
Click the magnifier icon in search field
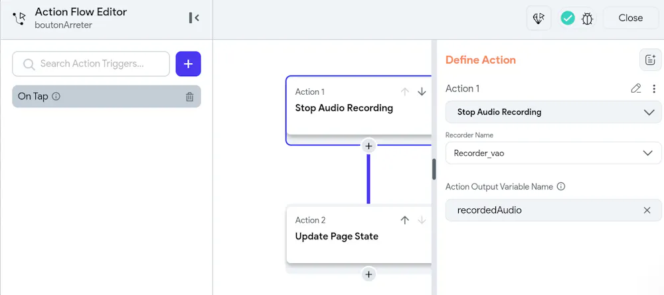click(29, 64)
